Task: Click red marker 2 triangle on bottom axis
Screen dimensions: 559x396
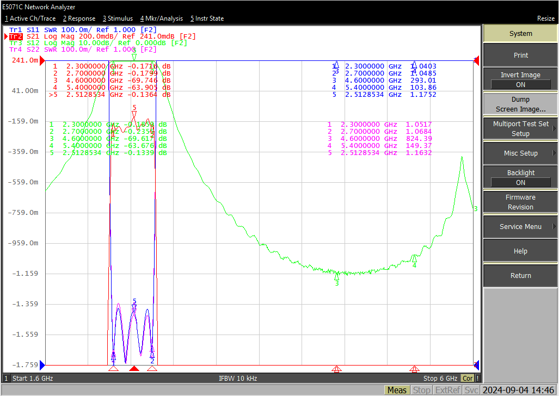Action: point(152,369)
